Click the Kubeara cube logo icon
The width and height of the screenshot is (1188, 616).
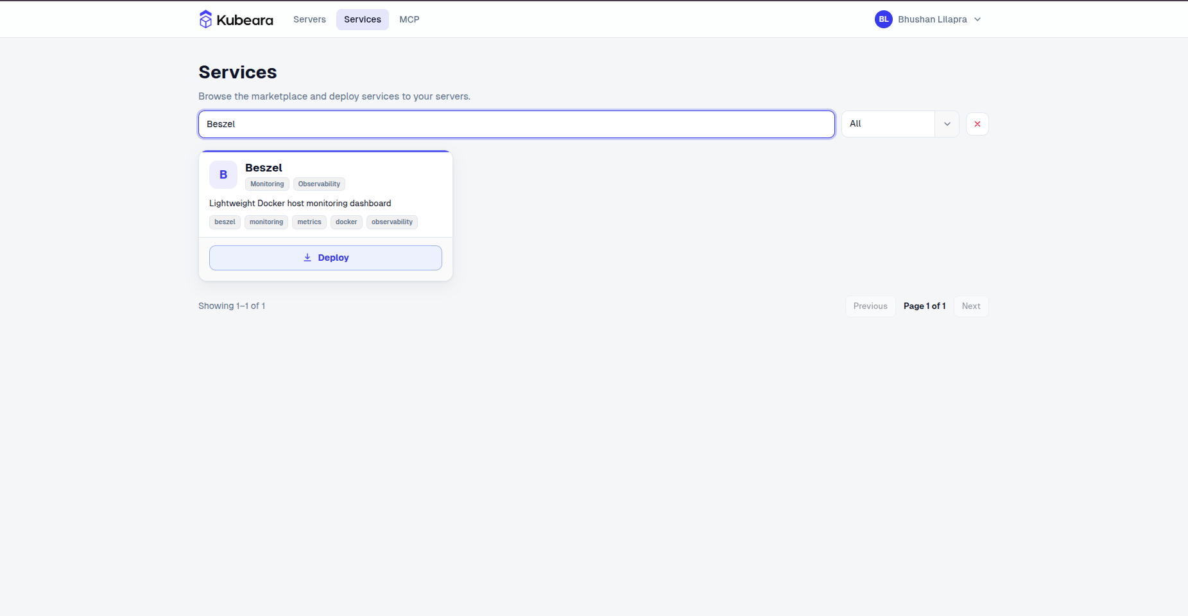coord(205,19)
